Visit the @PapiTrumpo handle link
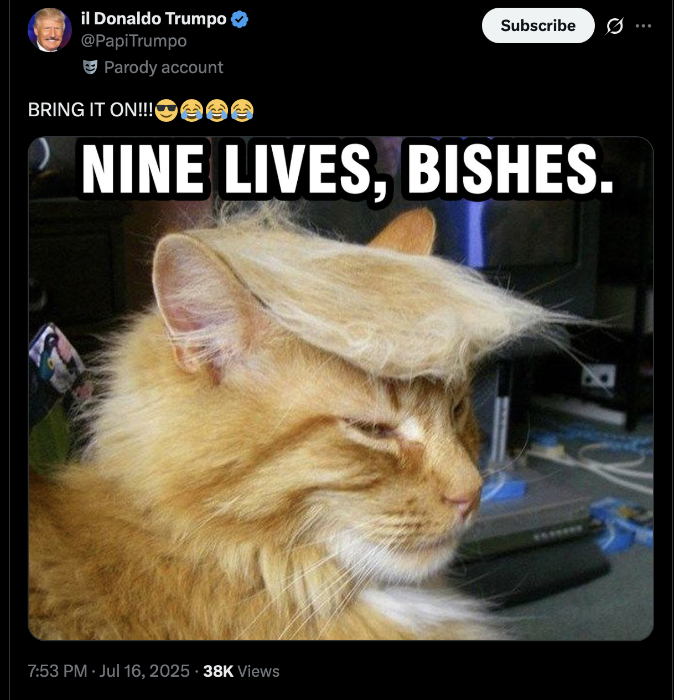 (x=134, y=41)
